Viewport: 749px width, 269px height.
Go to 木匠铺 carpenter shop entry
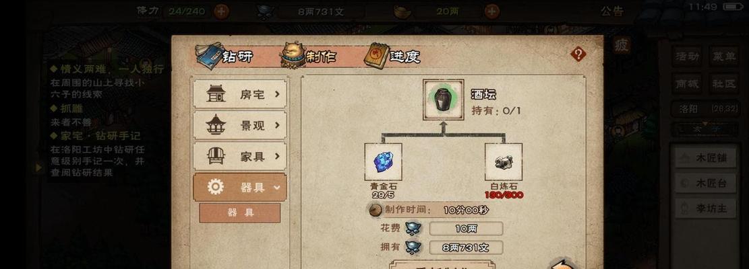(x=706, y=158)
